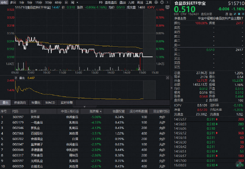Screen dimensions: 245x169
Task: Click the F9 button in toolbar
Action: click(101, 2)
